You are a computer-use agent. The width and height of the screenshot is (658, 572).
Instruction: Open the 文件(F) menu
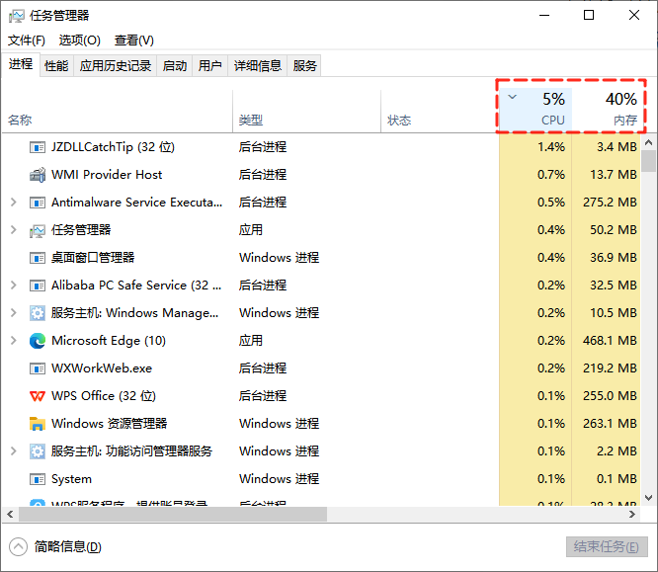click(x=27, y=41)
